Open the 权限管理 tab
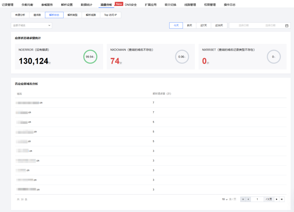 [x=210, y=5]
